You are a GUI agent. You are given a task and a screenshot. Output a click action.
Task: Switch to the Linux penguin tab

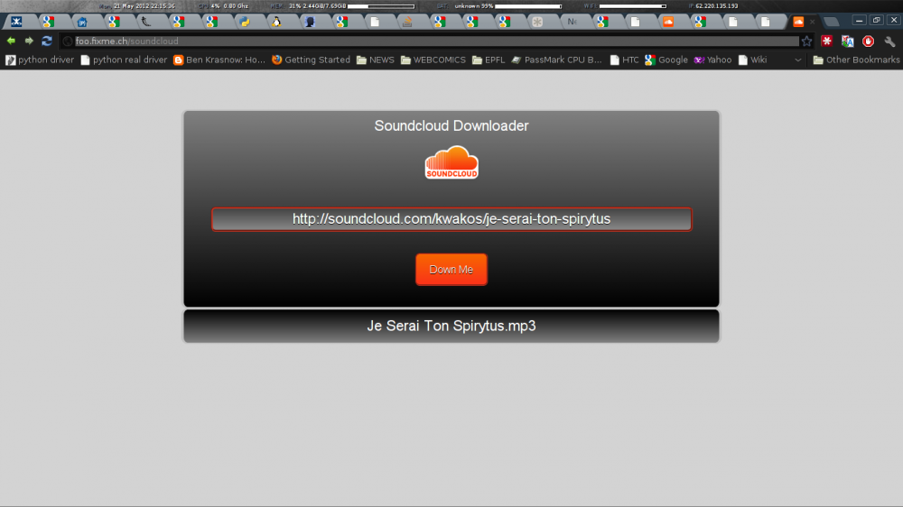click(x=275, y=22)
